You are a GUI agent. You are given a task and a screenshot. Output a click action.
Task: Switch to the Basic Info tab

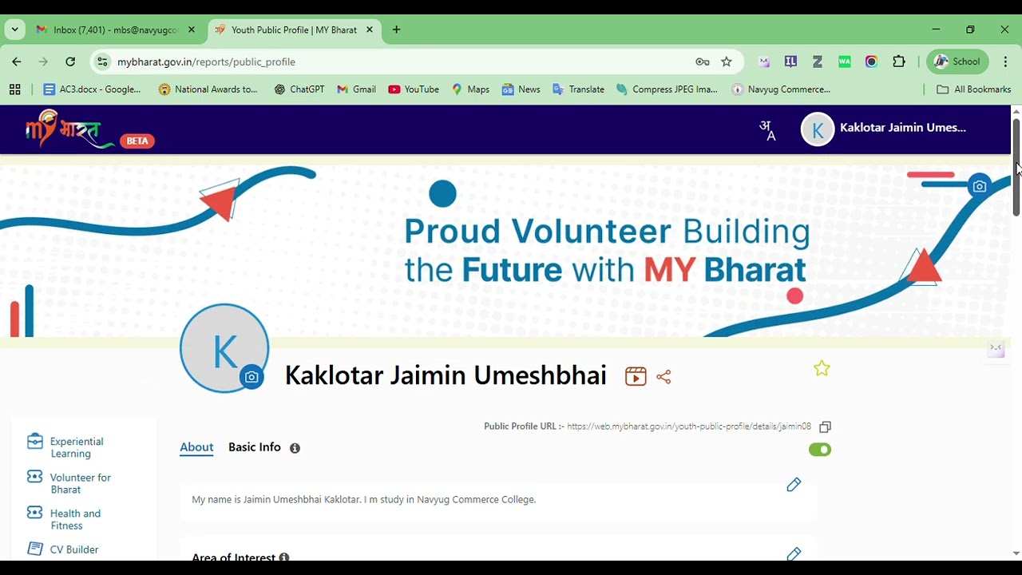(255, 447)
